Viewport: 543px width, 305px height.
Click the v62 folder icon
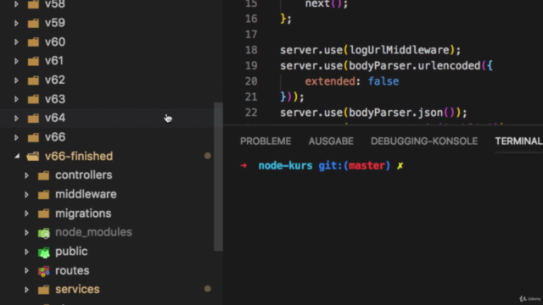tap(33, 80)
